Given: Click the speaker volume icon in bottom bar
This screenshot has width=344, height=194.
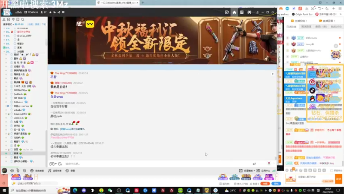Looking at the screenshot, I should click(x=12, y=171).
